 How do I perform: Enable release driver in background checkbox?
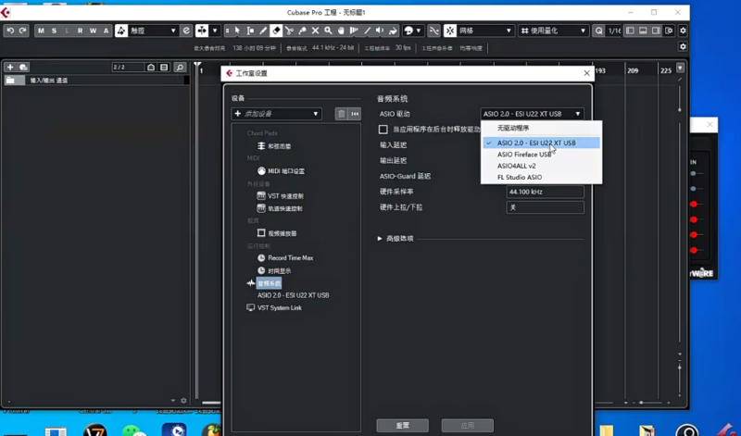383,130
